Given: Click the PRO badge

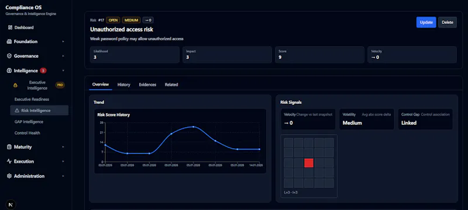Looking at the screenshot, I should click(60, 85).
